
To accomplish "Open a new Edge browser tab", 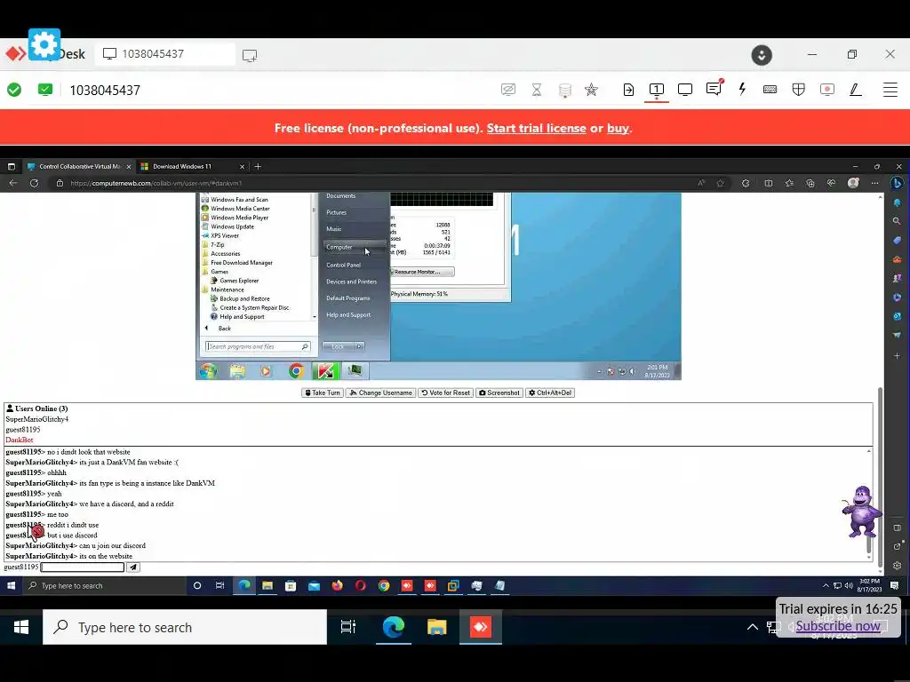I will pos(258,166).
